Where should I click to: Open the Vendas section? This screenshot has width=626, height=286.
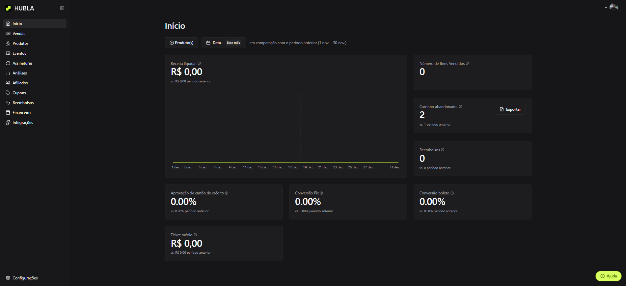tap(19, 34)
